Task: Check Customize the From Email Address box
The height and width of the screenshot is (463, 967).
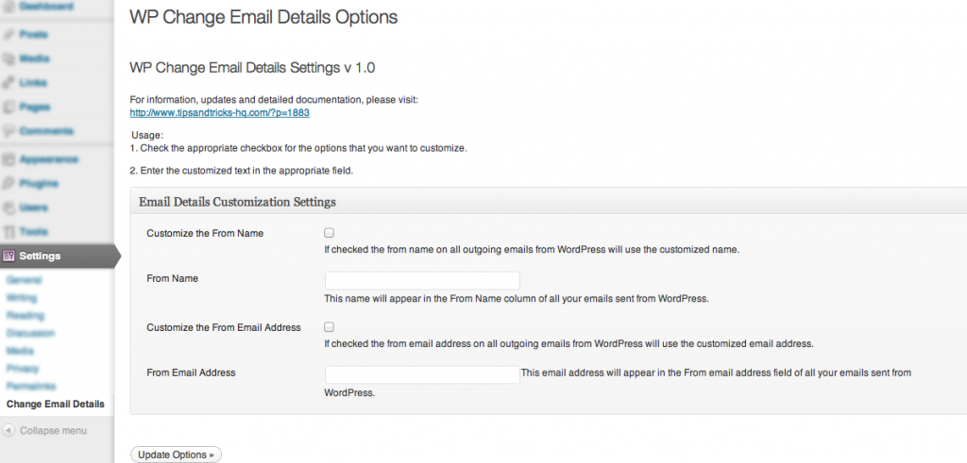Action: click(330, 327)
